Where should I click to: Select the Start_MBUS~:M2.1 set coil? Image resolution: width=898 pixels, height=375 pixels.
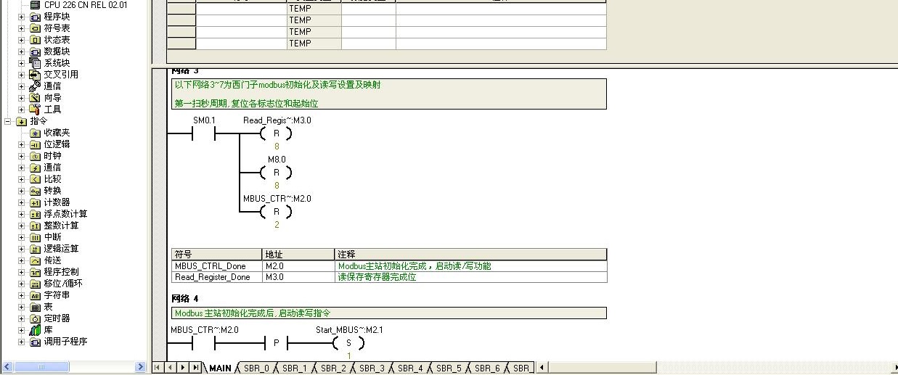[x=349, y=342]
